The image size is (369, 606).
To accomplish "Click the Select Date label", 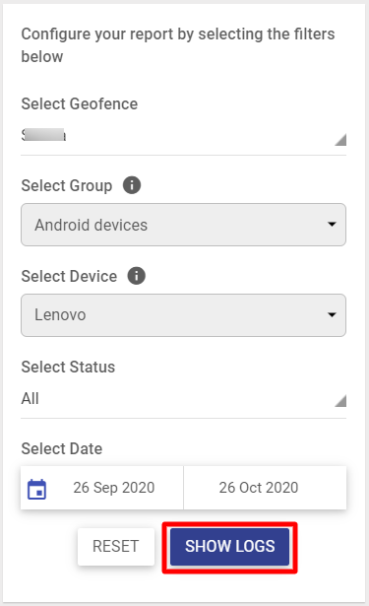I will 62,448.
